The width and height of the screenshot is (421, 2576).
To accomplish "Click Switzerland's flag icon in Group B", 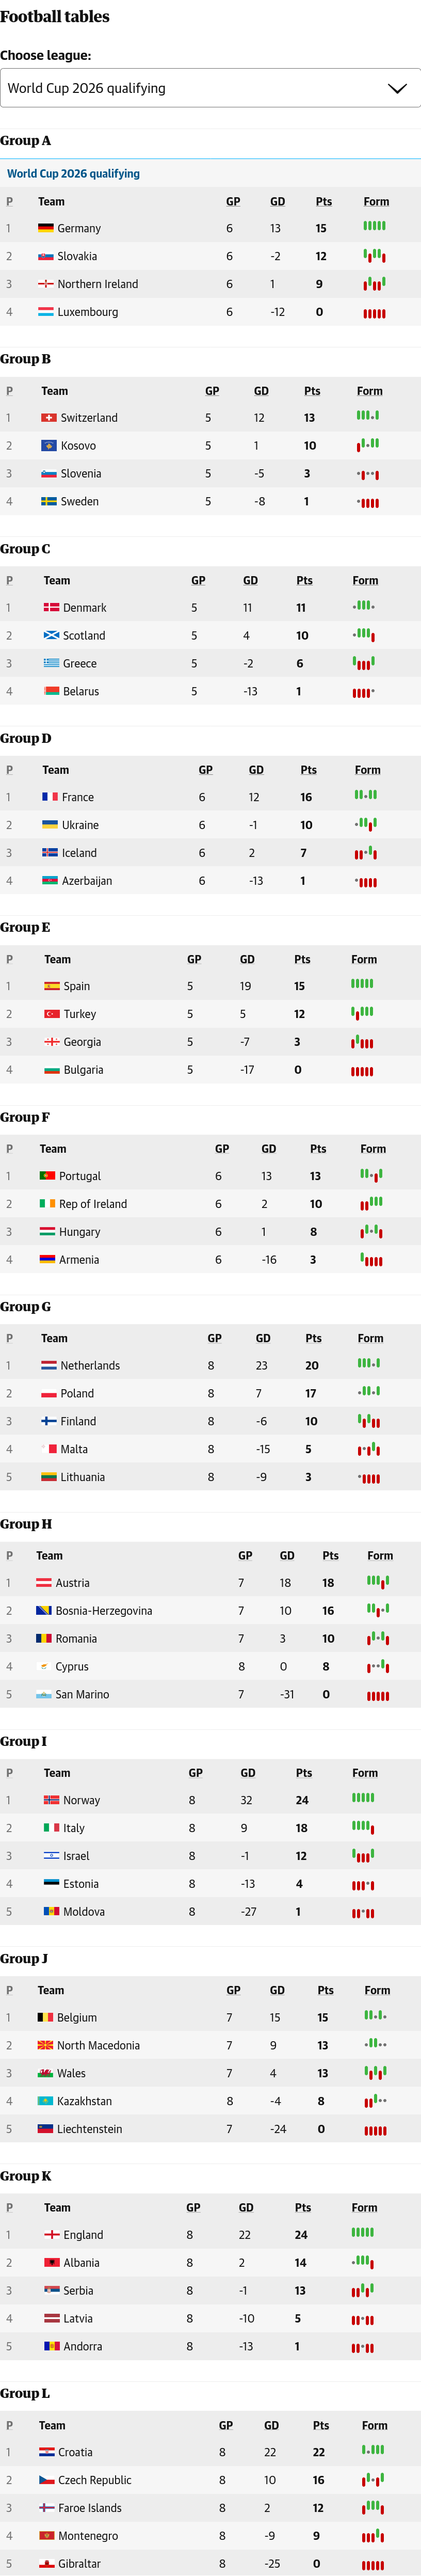I will [x=48, y=417].
